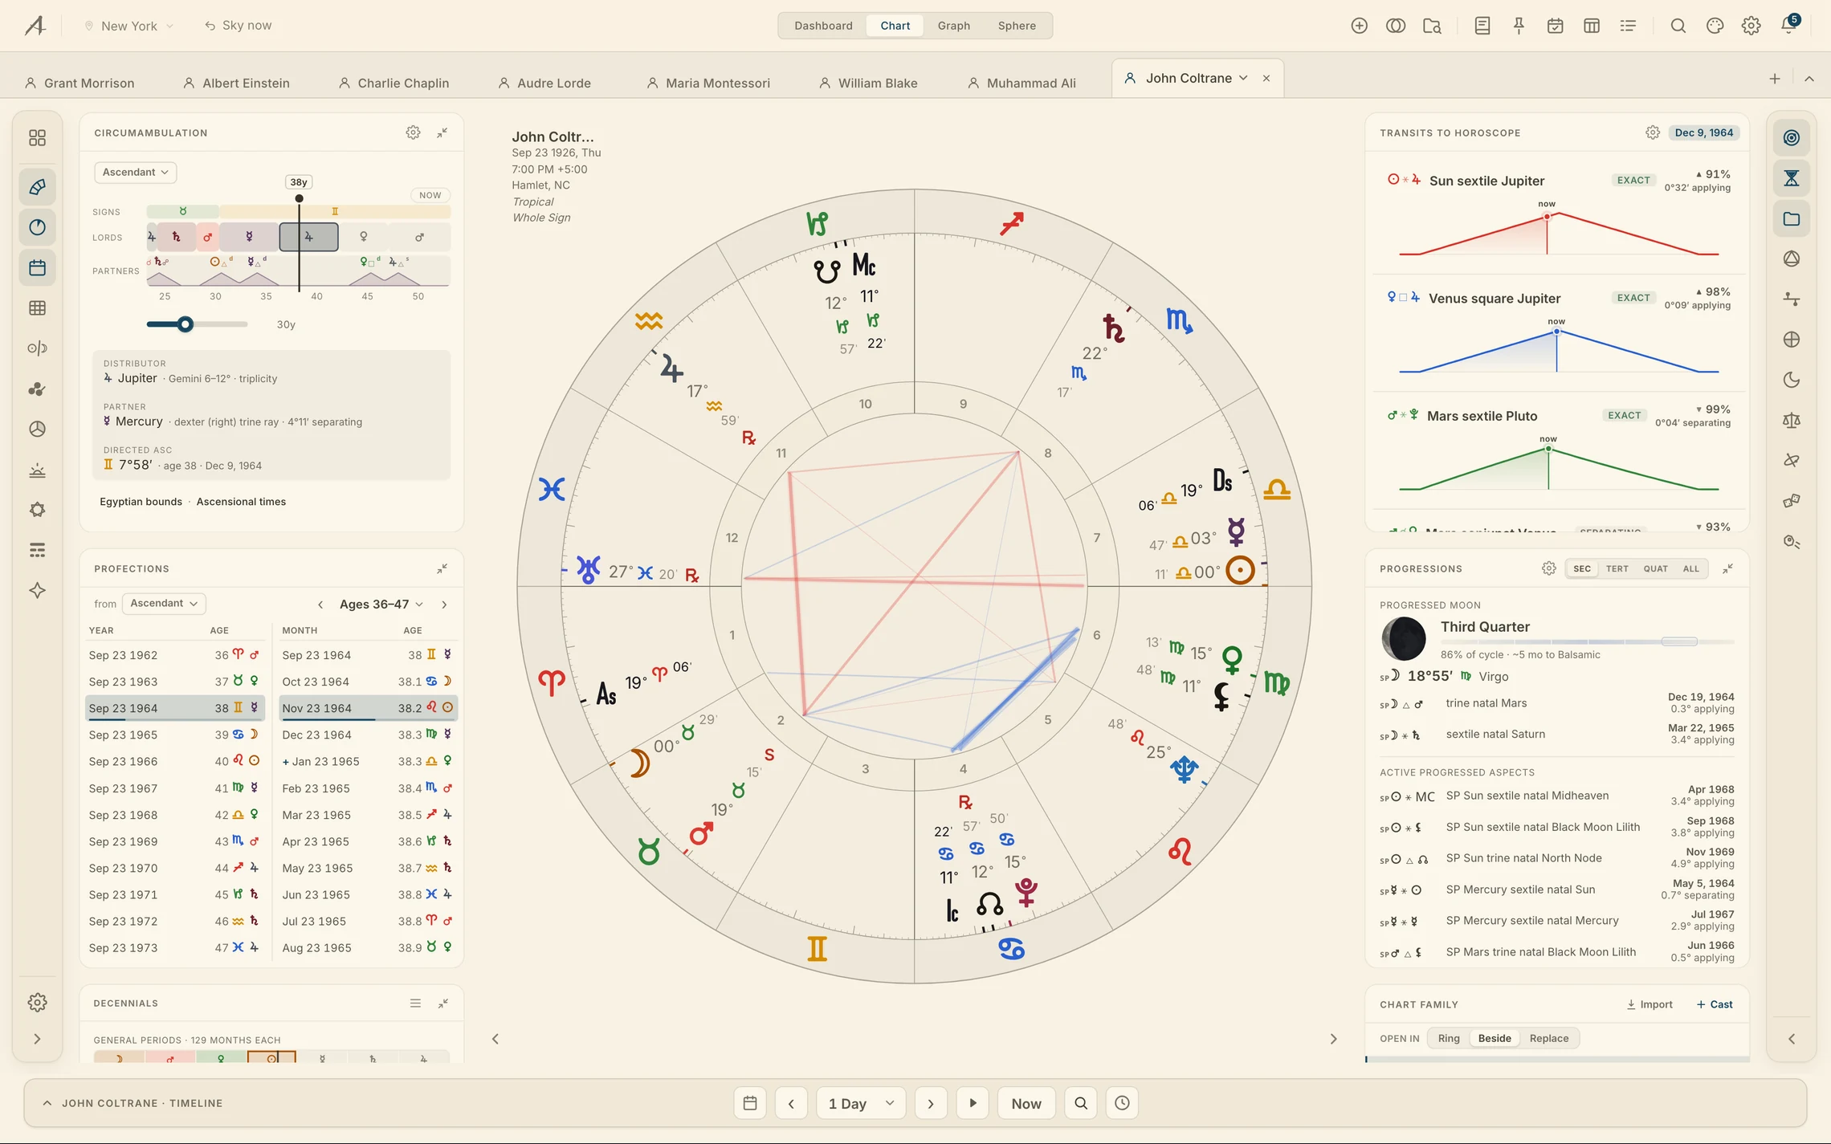Open the color palette theme icon
The height and width of the screenshot is (1144, 1831).
tap(1715, 26)
